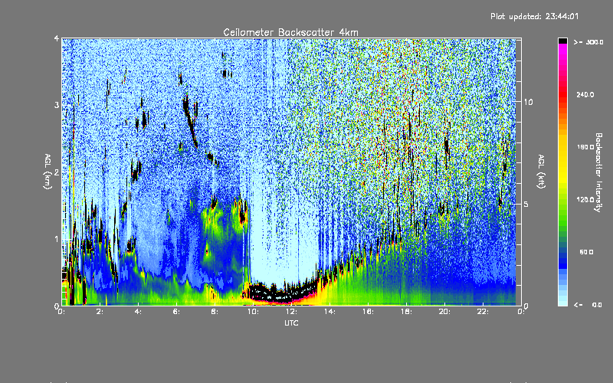The height and width of the screenshot is (383, 613).
Task: Click the '8:' UTC tick label
Action: [x=215, y=312]
